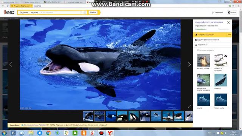Select the seventh filmstrip thumbnail

coord(156,116)
